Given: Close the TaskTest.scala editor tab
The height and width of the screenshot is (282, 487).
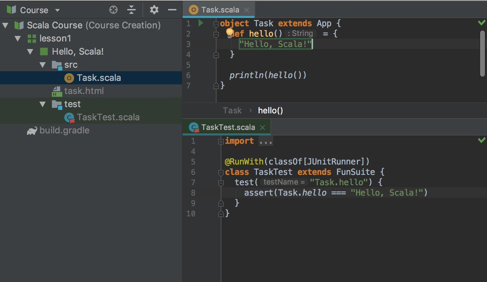Looking at the screenshot, I should [262, 127].
